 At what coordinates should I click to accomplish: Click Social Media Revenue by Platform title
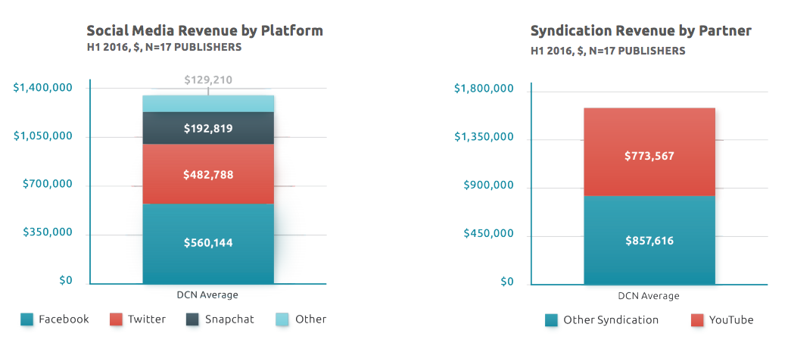tap(204, 31)
